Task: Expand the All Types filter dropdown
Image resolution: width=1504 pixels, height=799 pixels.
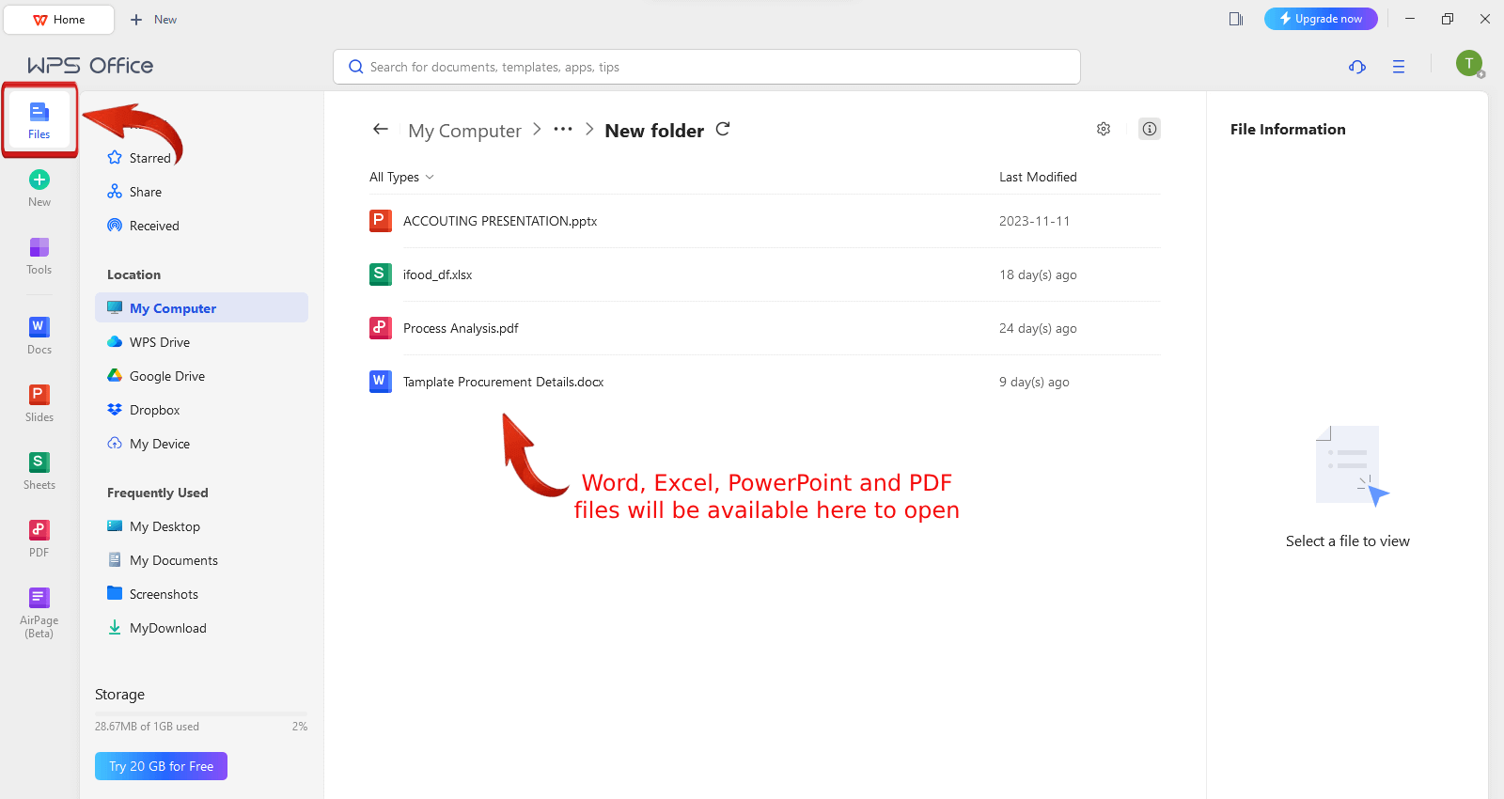Action: point(401,177)
